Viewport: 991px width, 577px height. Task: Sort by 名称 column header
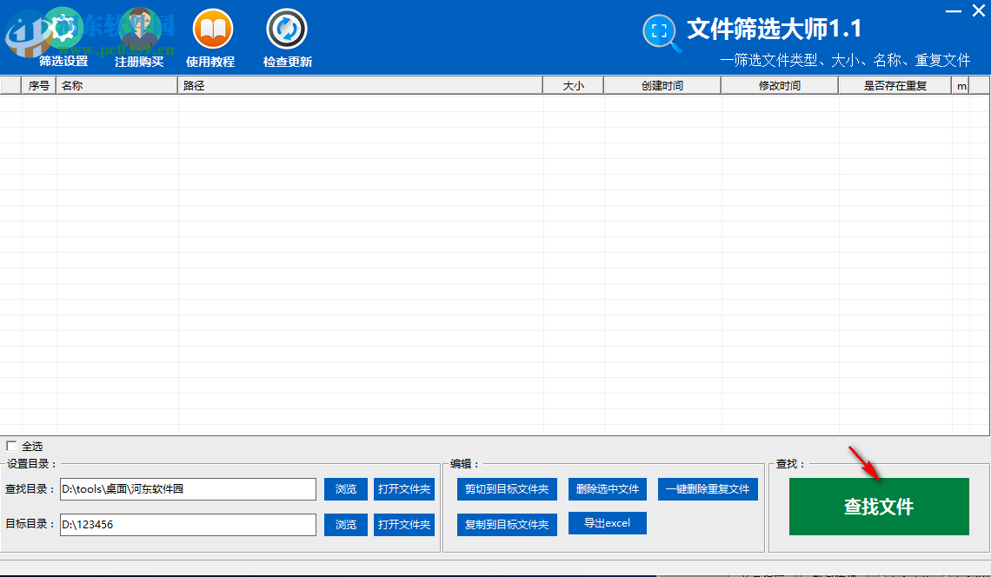117,86
